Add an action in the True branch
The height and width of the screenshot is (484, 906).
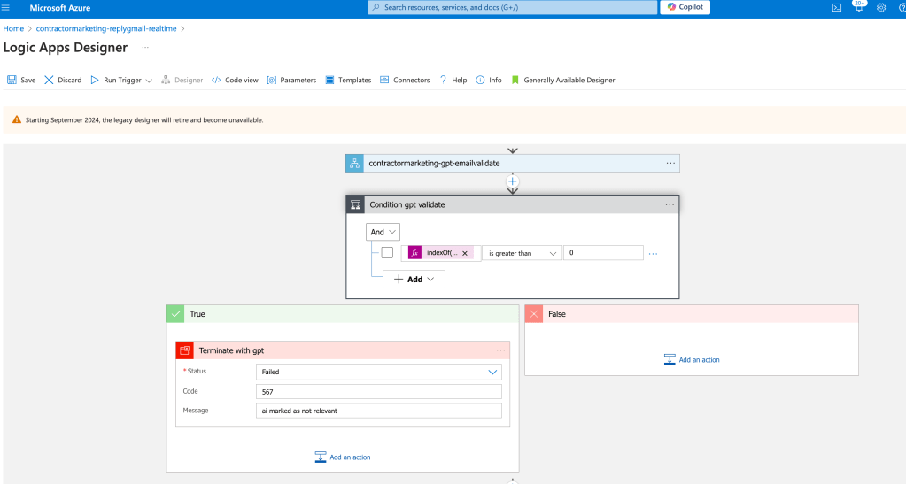click(x=343, y=457)
